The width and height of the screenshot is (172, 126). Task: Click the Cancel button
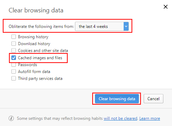pyautogui.click(x=153, y=99)
